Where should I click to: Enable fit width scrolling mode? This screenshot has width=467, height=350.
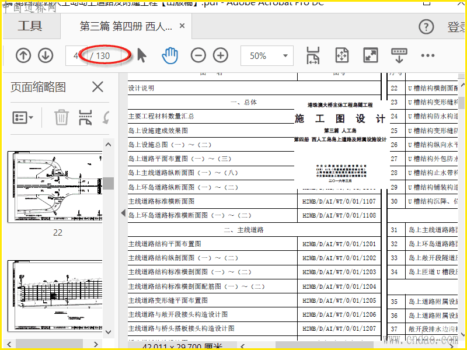click(313, 55)
